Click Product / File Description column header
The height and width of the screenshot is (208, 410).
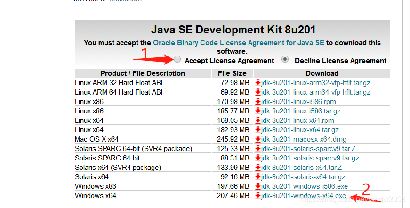pos(143,73)
